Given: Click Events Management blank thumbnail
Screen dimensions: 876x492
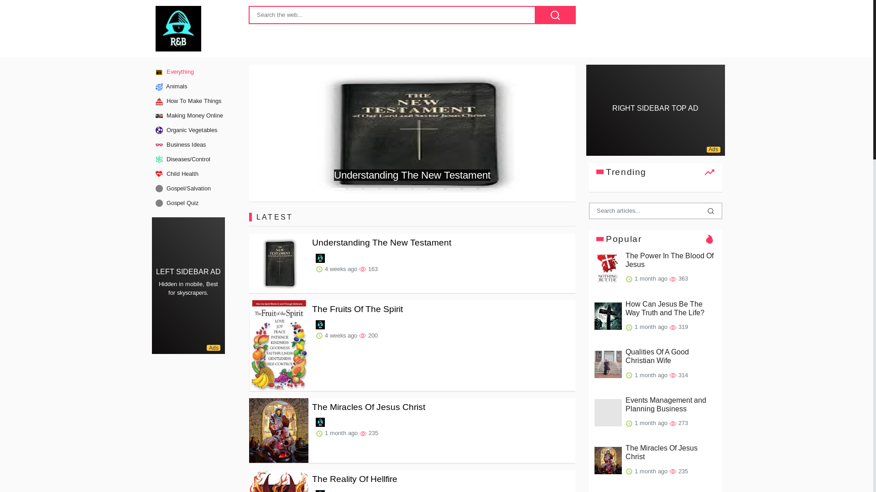Looking at the screenshot, I should [608, 413].
